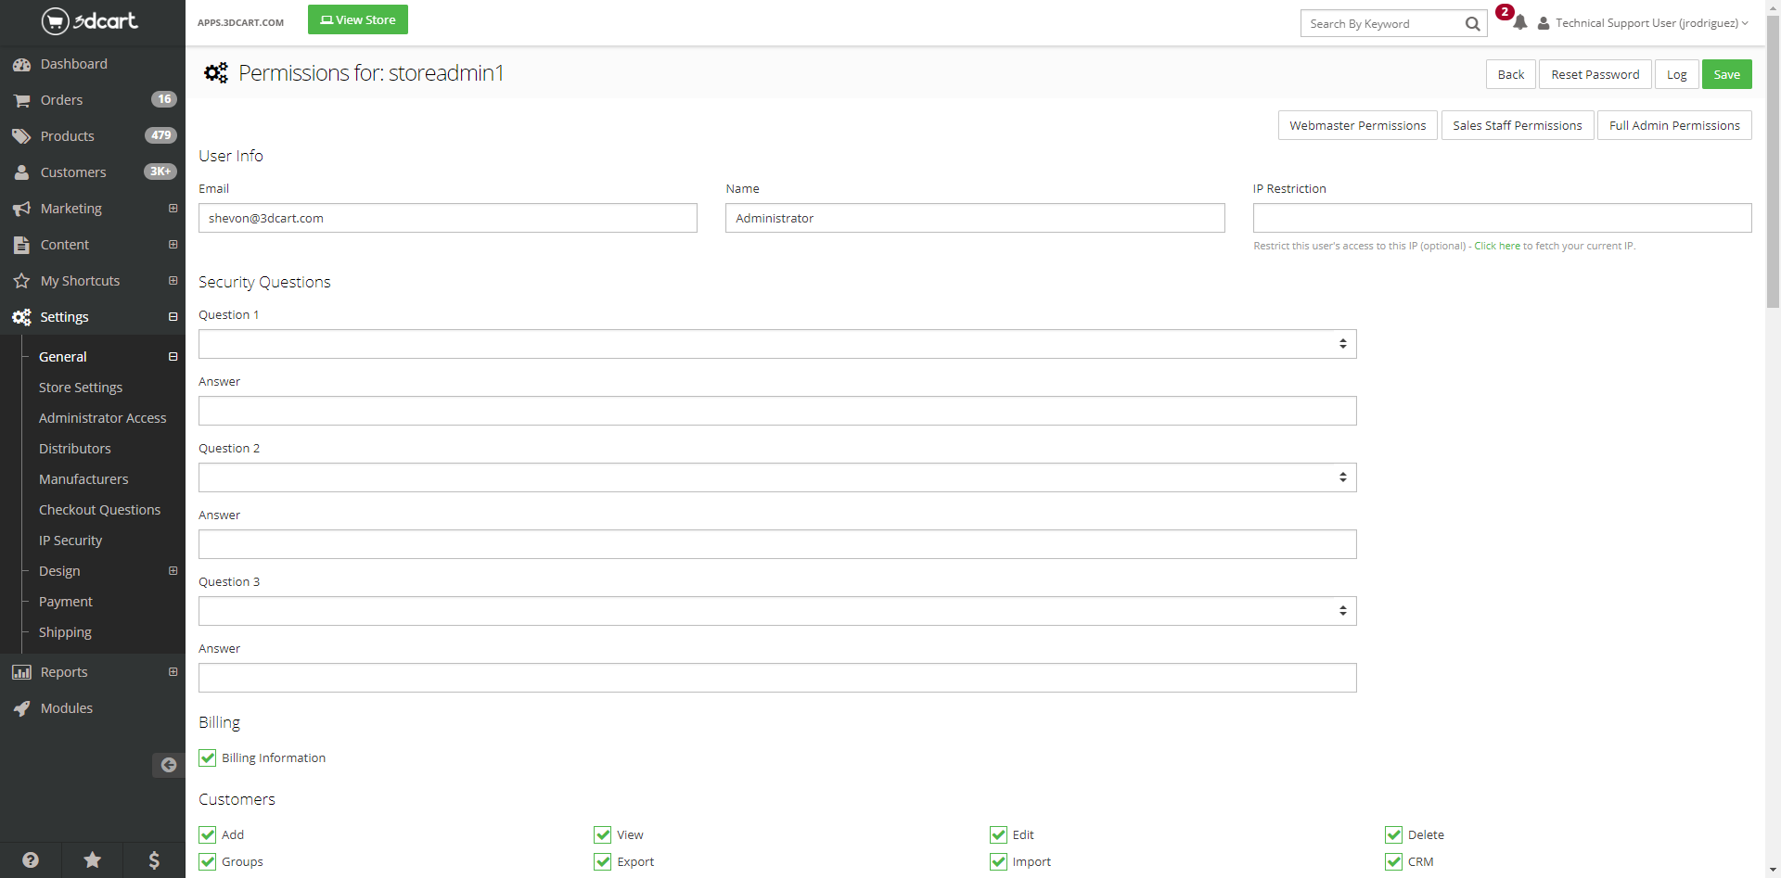This screenshot has height=878, width=1781.
Task: Click the favorites star icon in footer
Action: 93,859
